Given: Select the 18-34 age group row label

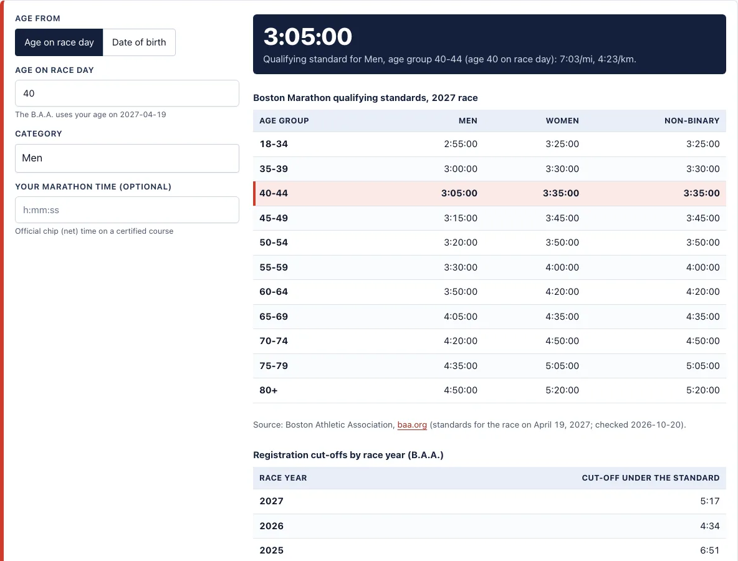Looking at the screenshot, I should pos(274,144).
